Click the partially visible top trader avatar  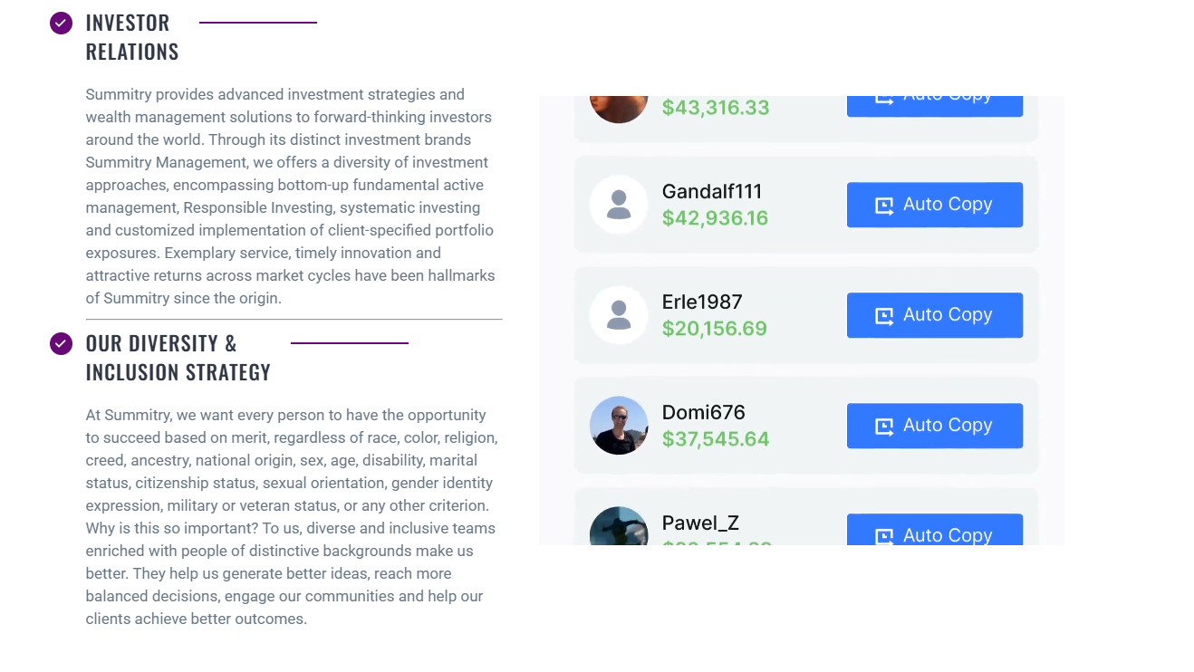[x=619, y=108]
